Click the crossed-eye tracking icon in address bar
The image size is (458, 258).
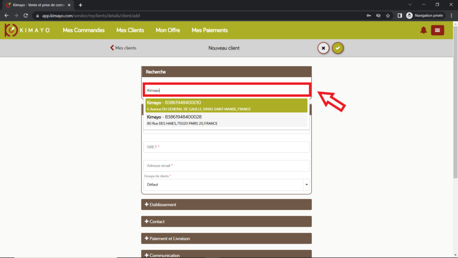(x=378, y=16)
